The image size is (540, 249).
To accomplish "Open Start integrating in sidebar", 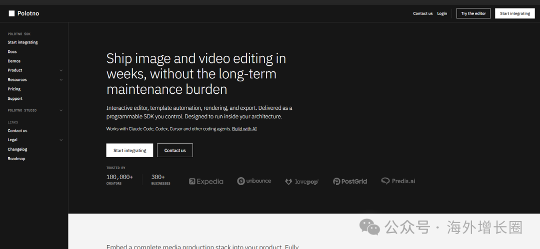I will tap(22, 42).
